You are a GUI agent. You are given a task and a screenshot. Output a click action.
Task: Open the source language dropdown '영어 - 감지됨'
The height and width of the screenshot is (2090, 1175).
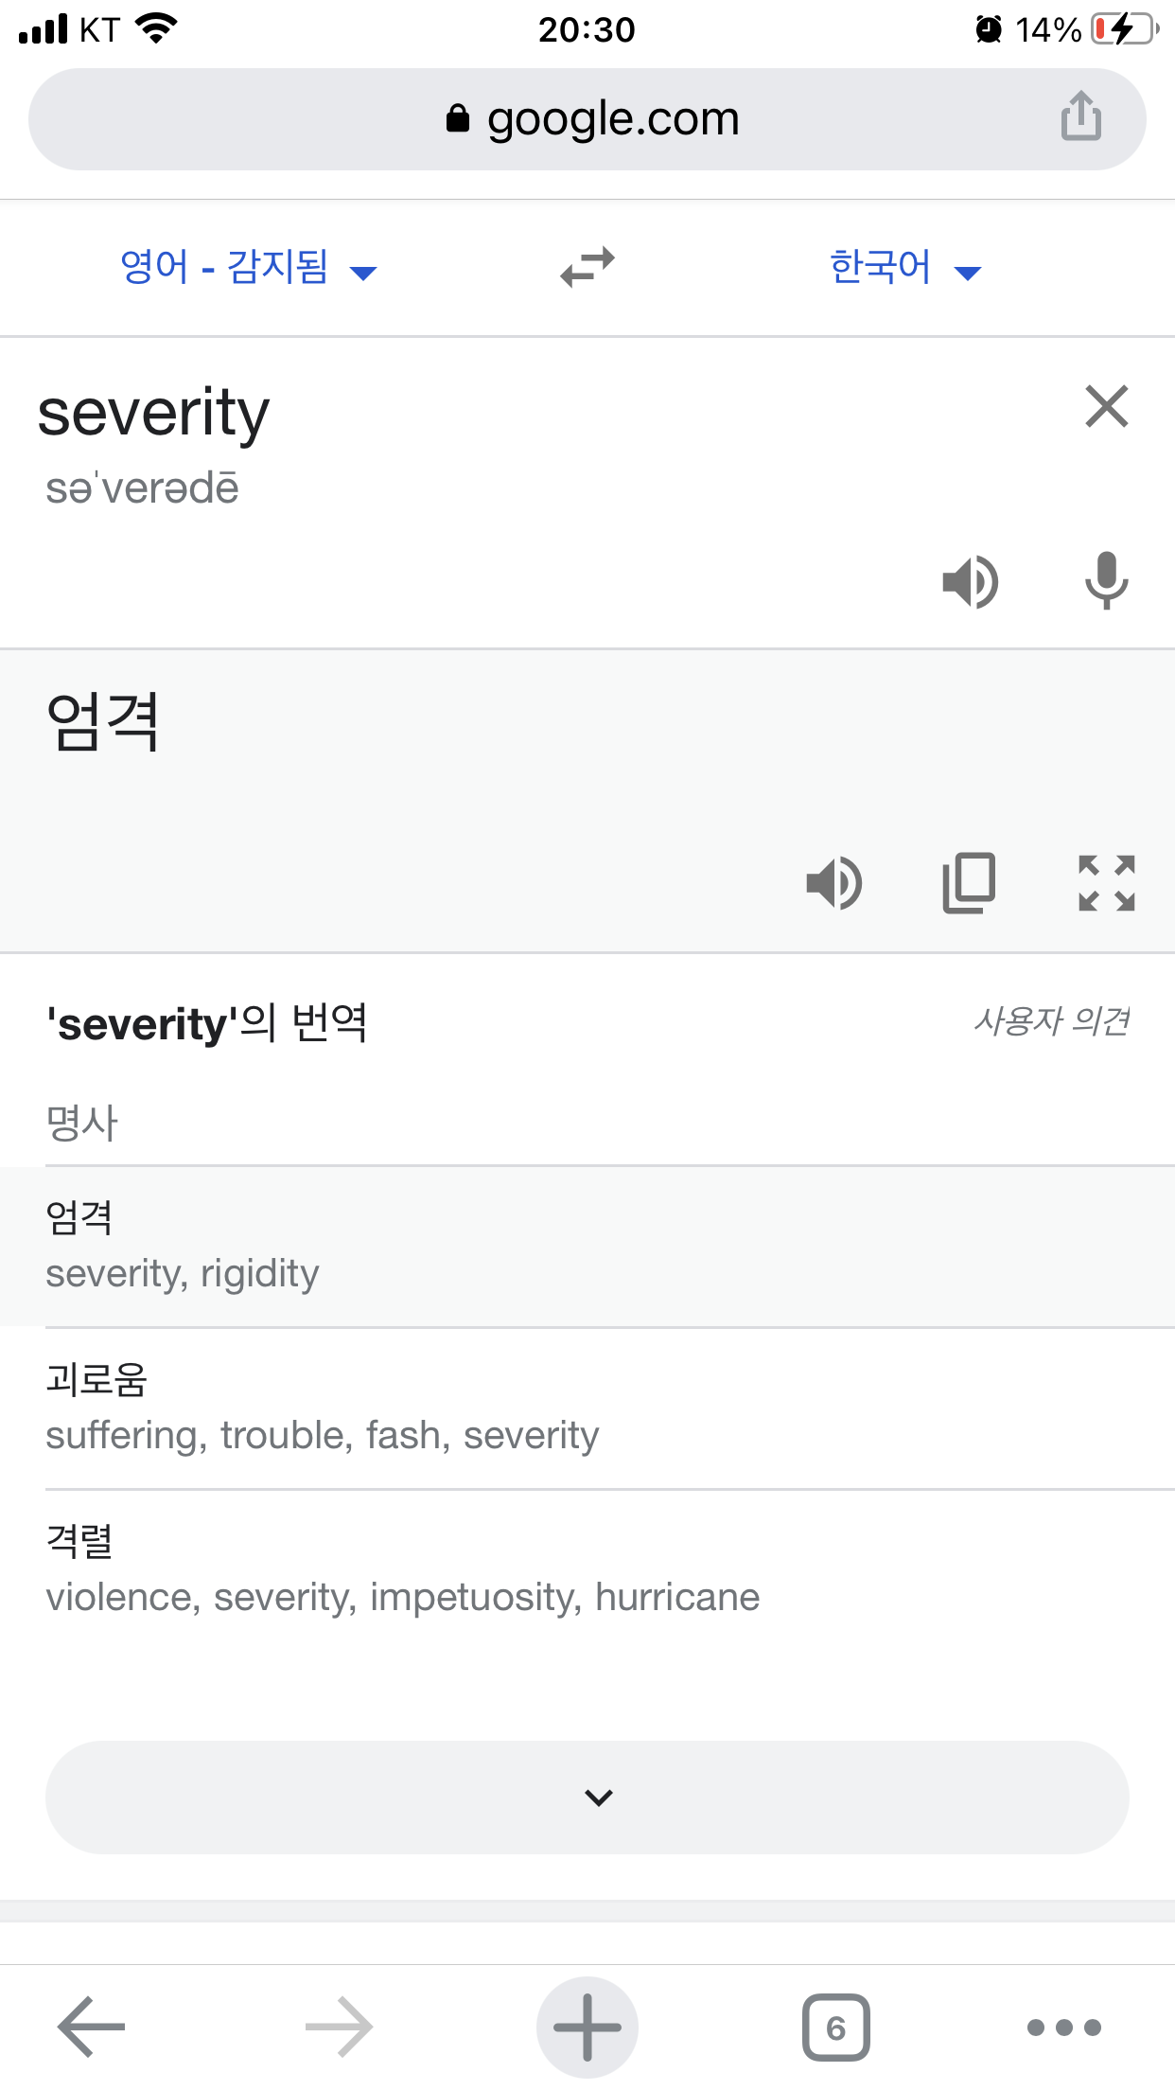point(248,267)
